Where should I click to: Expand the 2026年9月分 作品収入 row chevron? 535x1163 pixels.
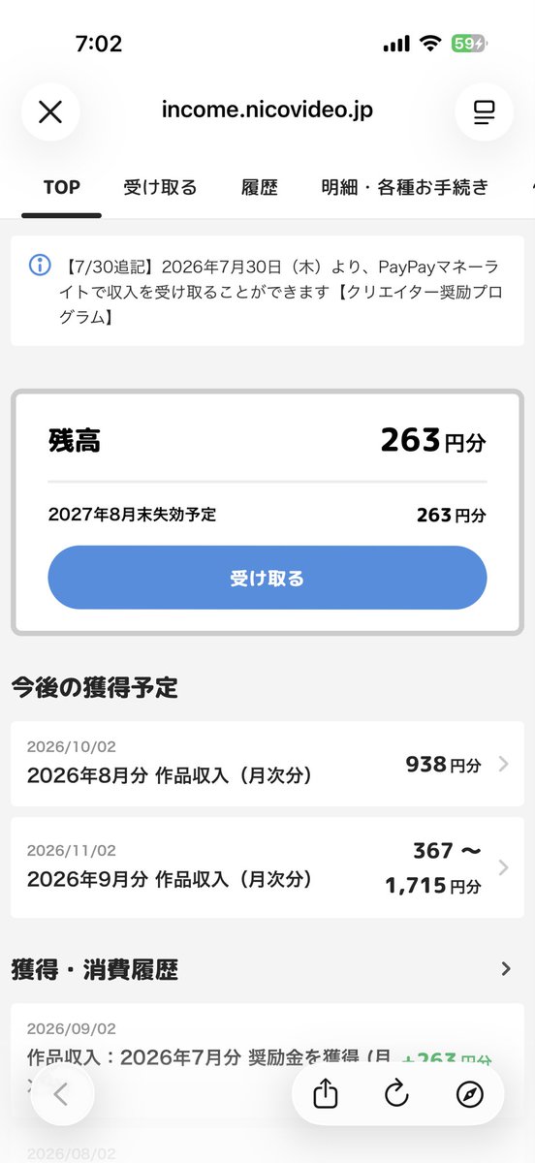(503, 867)
